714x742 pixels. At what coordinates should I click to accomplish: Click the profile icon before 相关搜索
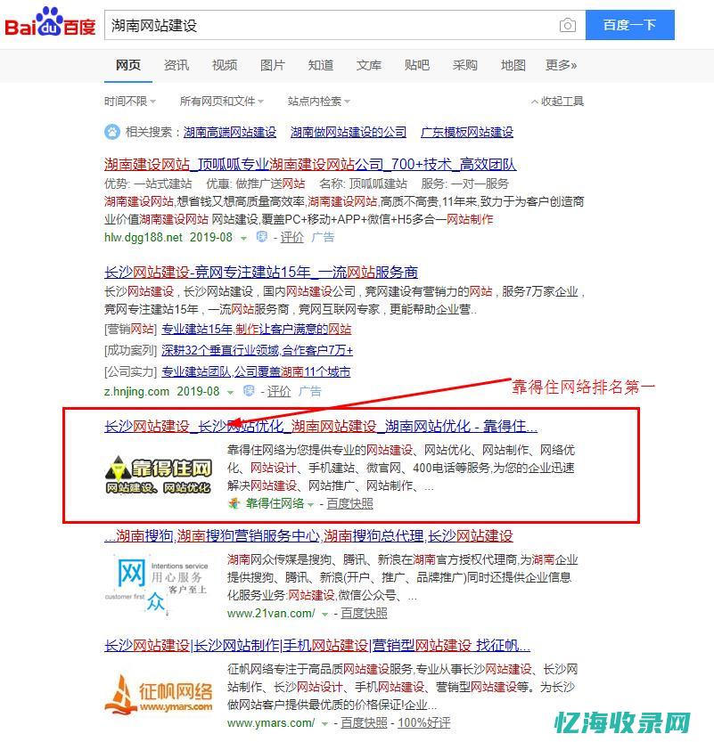click(x=111, y=133)
